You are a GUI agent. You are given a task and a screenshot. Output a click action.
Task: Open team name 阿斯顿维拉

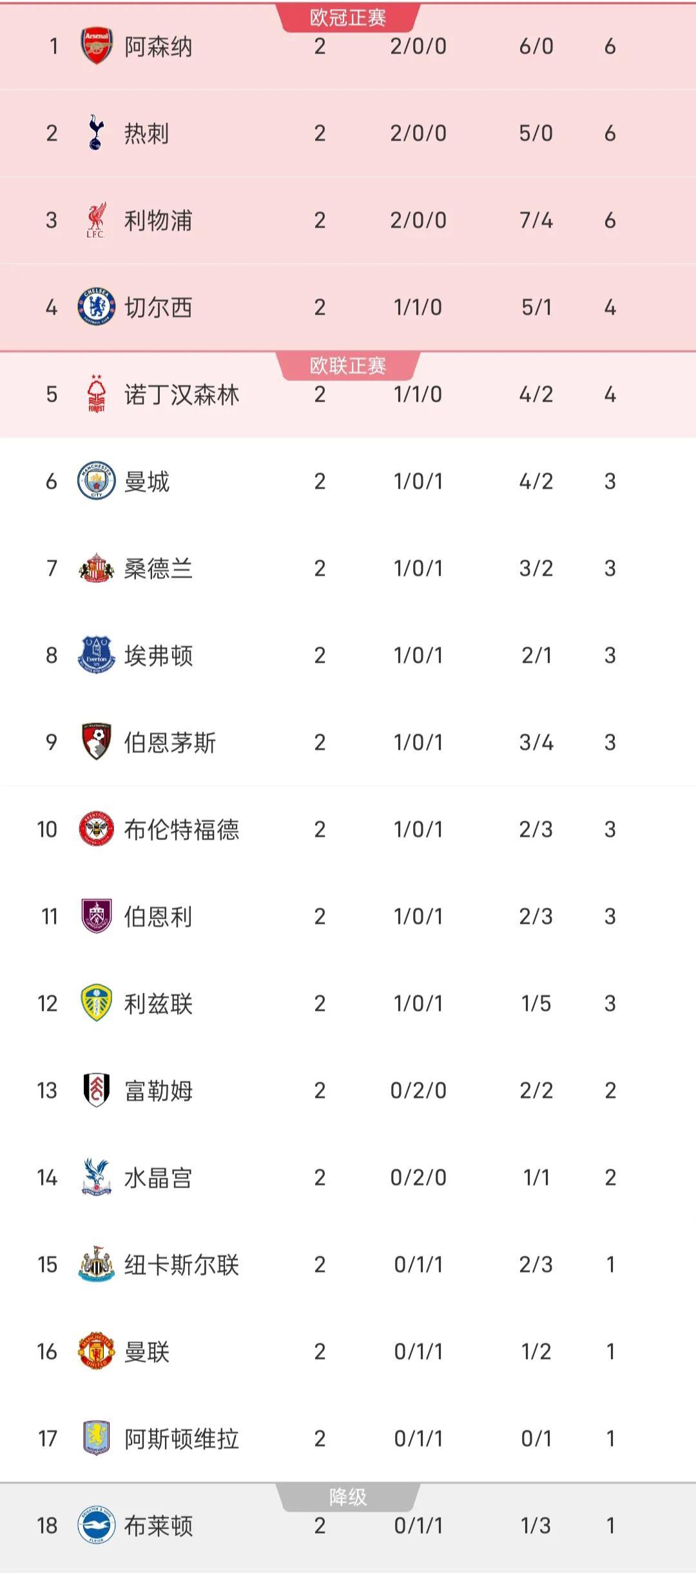point(181,1439)
